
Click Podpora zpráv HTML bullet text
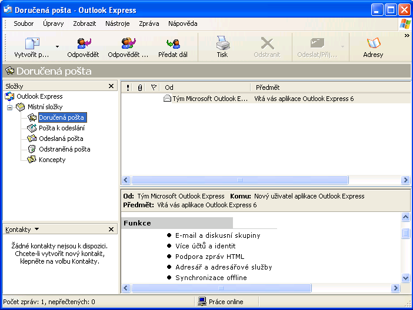coord(209,257)
